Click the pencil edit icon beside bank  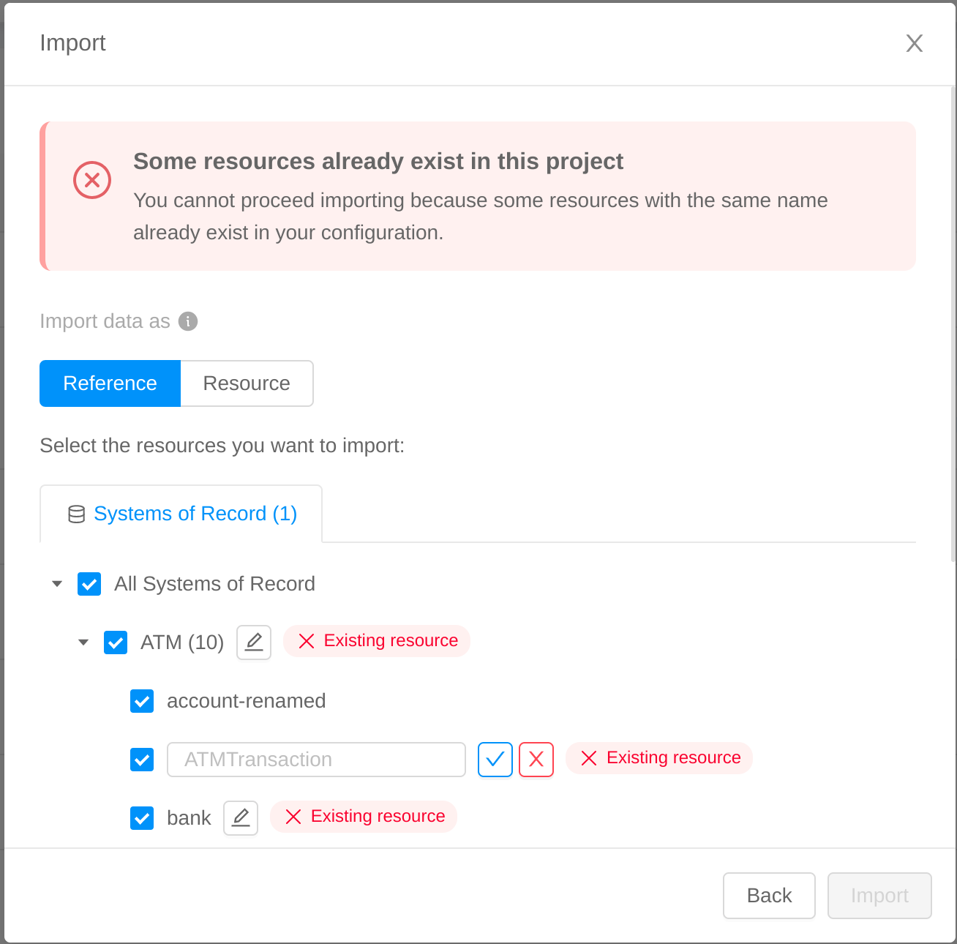pos(240,817)
